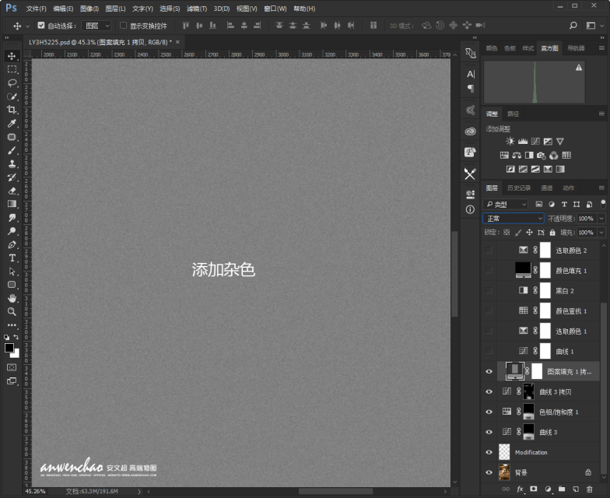Image resolution: width=610 pixels, height=498 pixels.
Task: Delete layer with the trash icon
Action: 590,489
